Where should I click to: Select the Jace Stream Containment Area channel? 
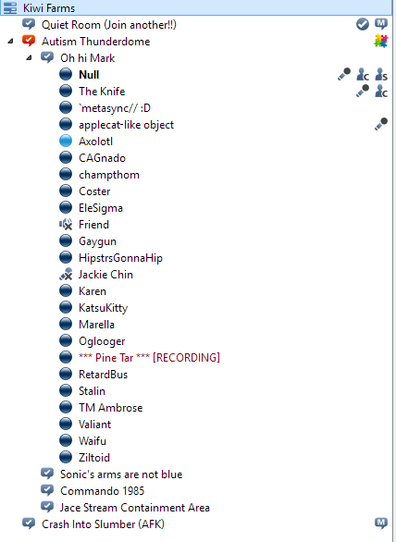coord(135,507)
